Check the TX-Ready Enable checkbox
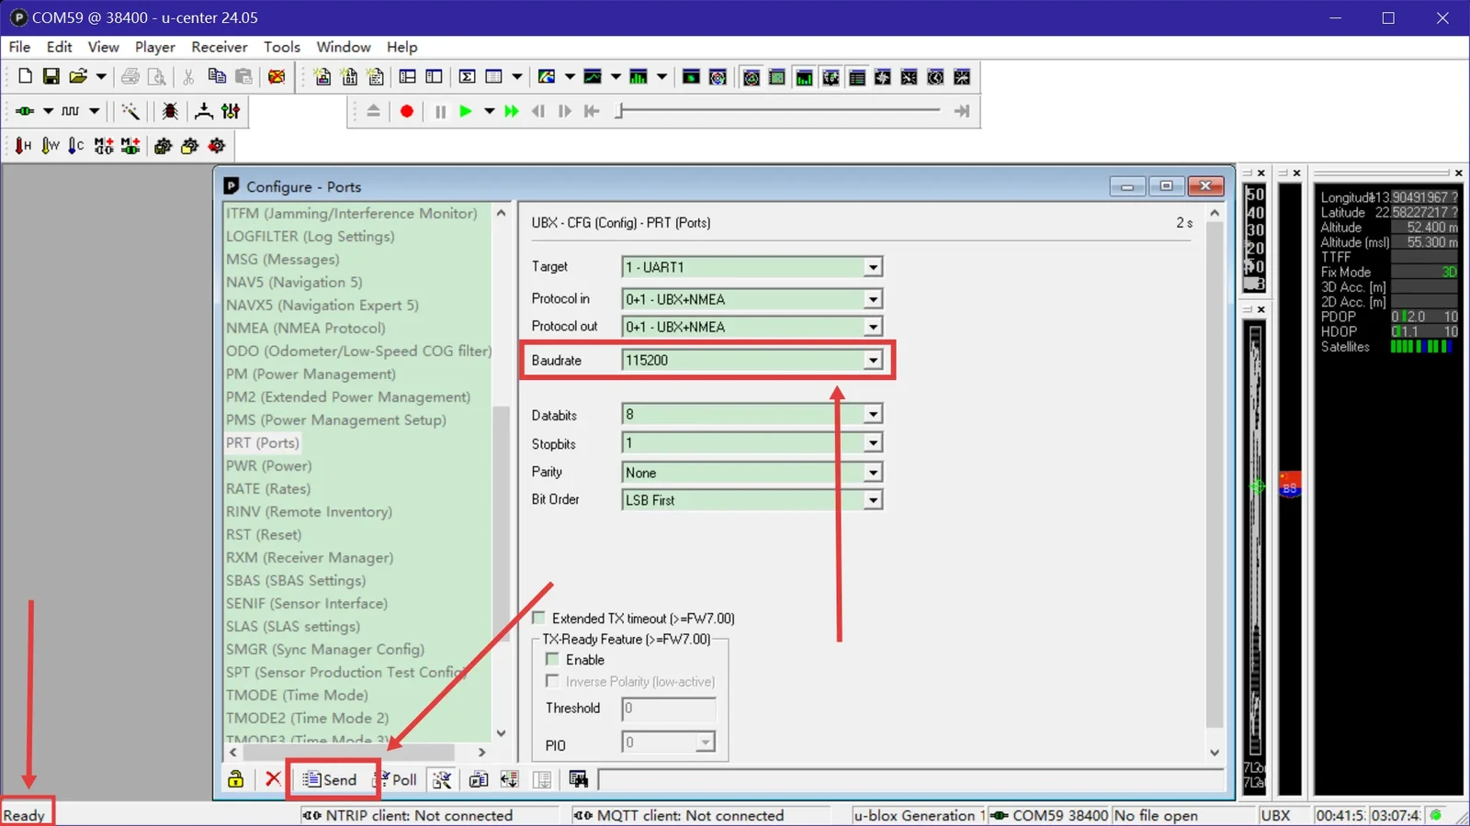1470x826 pixels. (x=552, y=659)
